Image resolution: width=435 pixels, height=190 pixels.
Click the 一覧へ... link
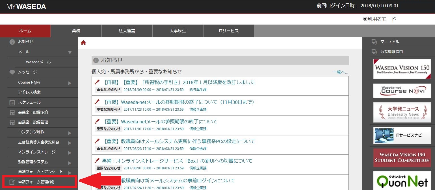(x=341, y=72)
